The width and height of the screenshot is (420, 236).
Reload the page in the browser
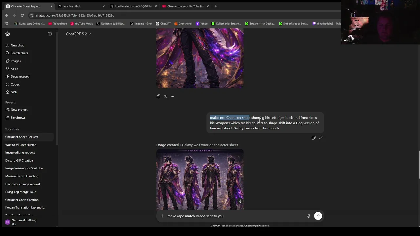coord(22,15)
